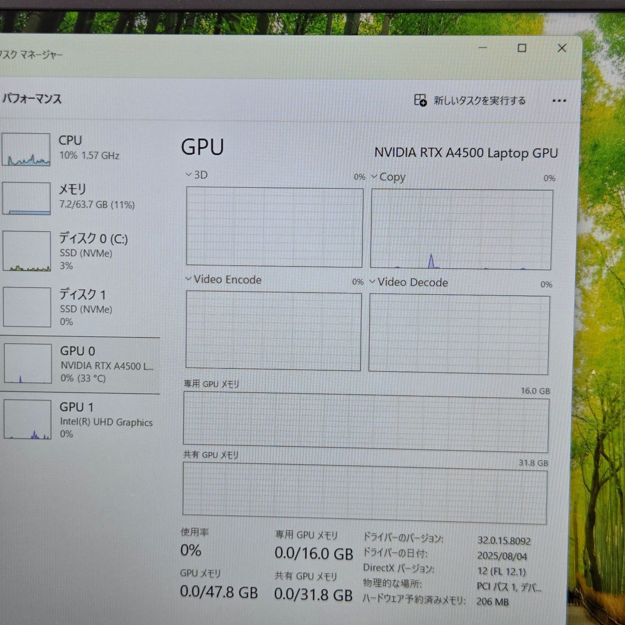
Task: Close the Task Manager window
Action: tap(562, 48)
